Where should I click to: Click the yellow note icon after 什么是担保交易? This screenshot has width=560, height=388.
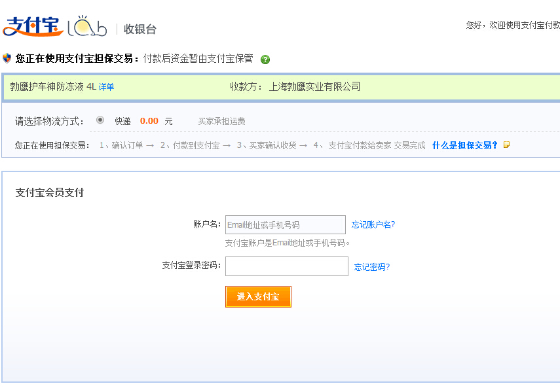coord(506,145)
